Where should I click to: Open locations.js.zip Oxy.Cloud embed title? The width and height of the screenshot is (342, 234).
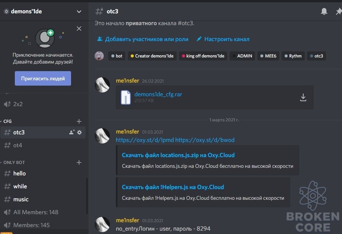click(x=178, y=155)
